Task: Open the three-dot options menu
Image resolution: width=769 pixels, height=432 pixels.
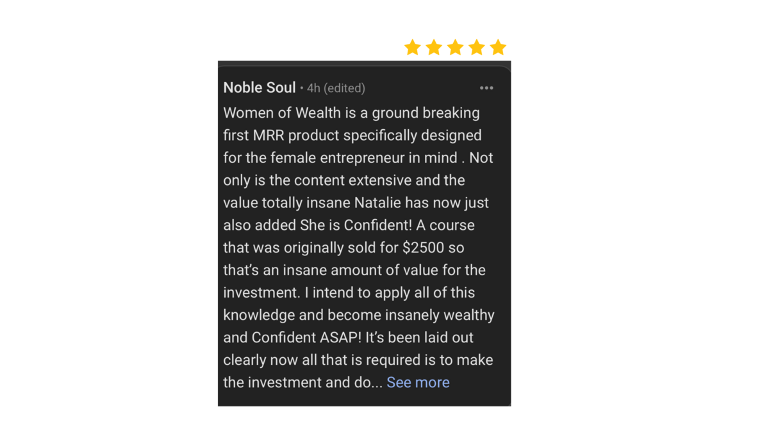Action: coord(486,88)
